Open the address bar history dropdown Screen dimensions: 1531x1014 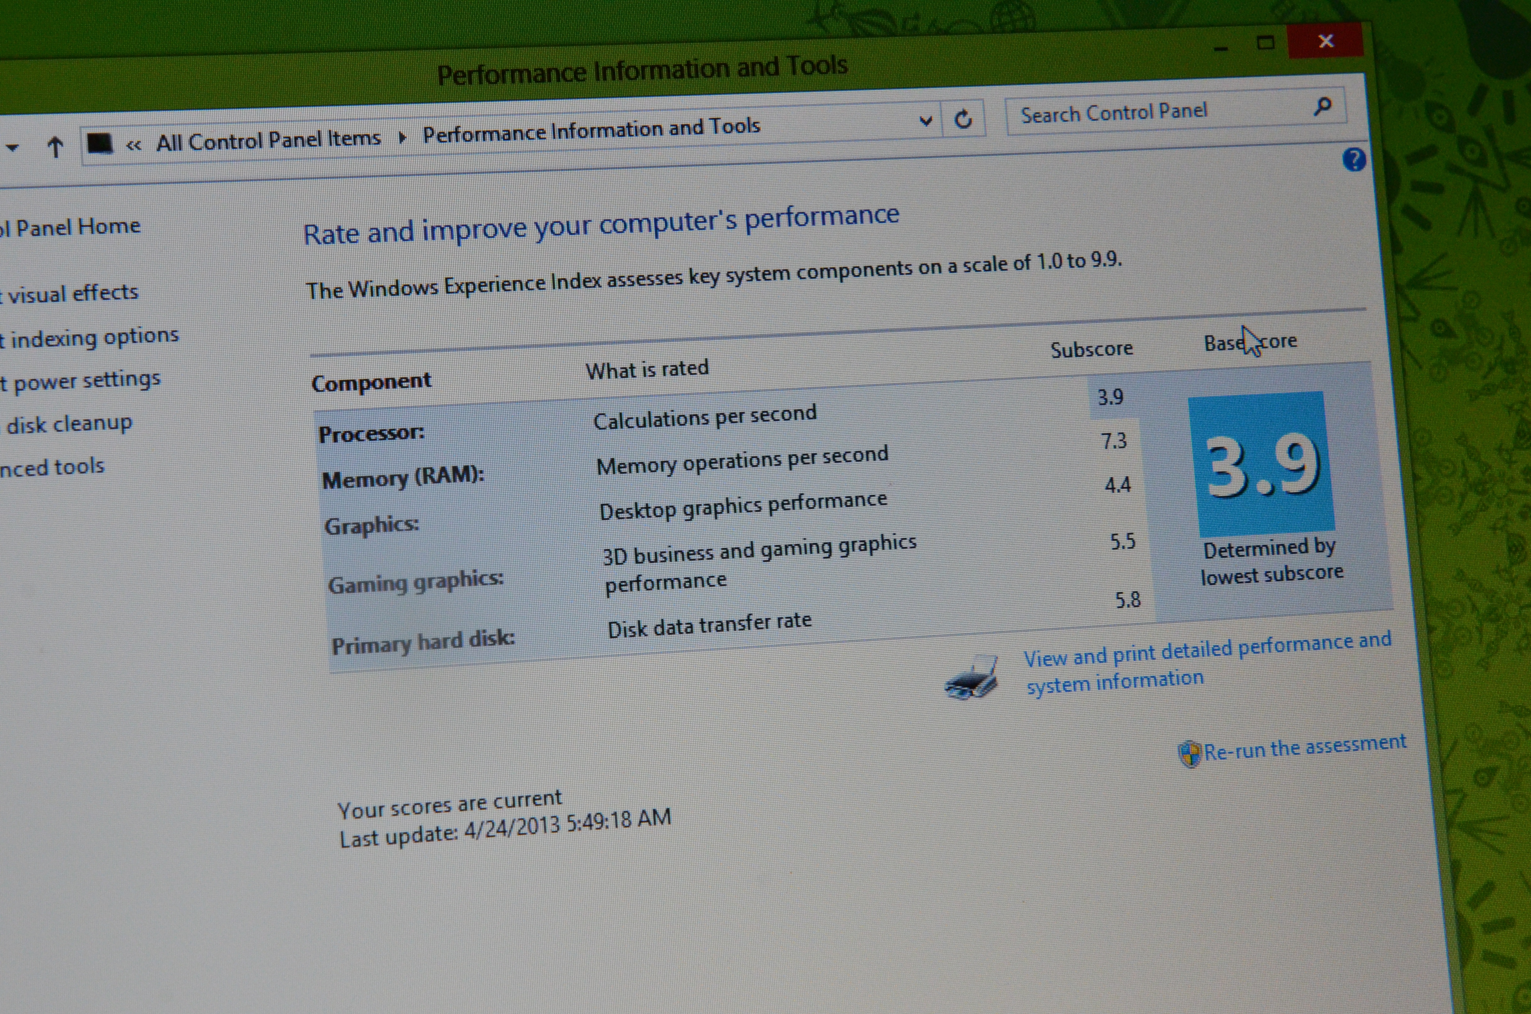pos(926,121)
